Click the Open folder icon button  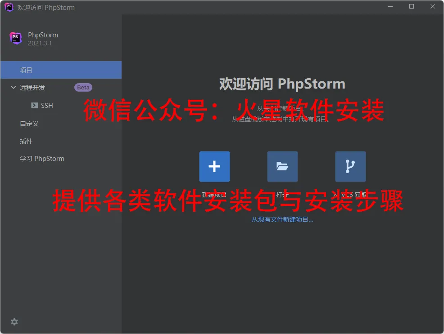[282, 166]
